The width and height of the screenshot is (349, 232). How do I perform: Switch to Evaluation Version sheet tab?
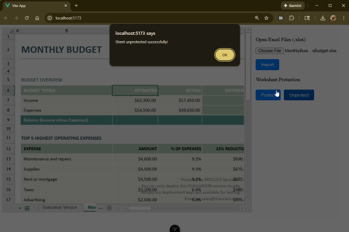(x=59, y=207)
